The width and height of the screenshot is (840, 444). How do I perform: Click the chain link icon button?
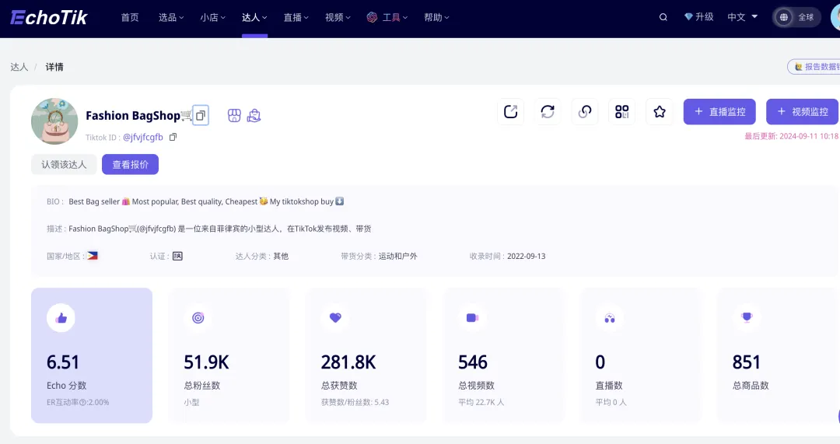585,111
